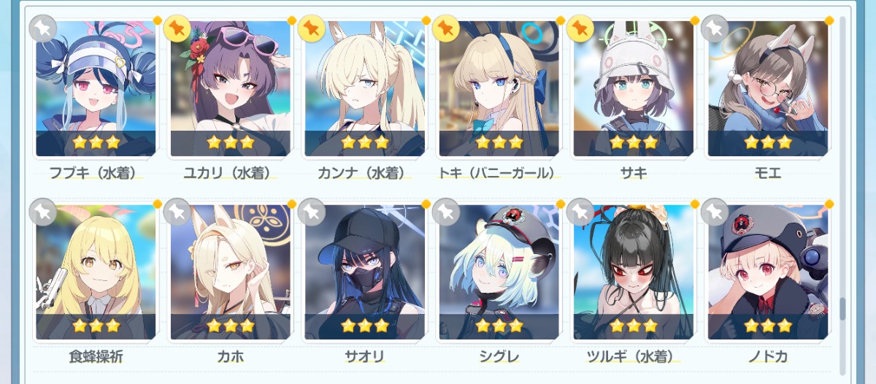Click the orange pin icon on サキ
876x384 pixels.
coord(580,28)
